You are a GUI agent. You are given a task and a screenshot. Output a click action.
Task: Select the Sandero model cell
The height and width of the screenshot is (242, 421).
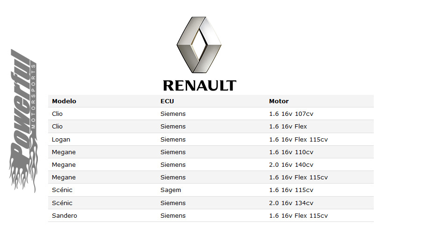click(65, 216)
